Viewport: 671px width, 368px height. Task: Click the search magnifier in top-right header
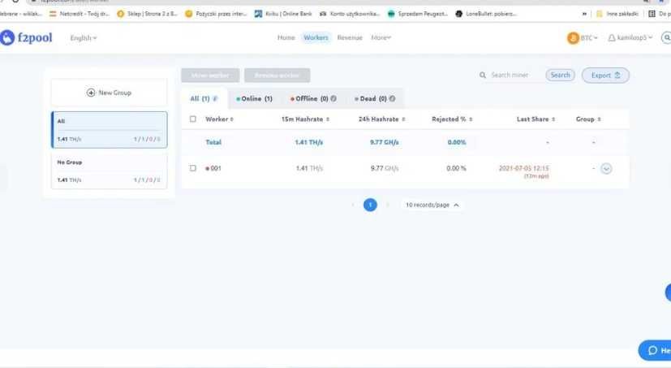pyautogui.click(x=666, y=37)
